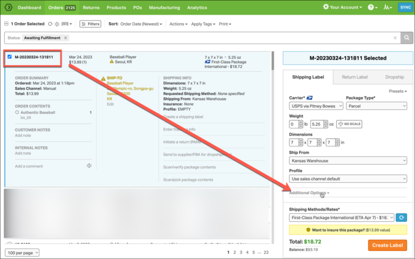
Task: Remove the Awaiting Fulfillment status filter
Action: pos(65,38)
